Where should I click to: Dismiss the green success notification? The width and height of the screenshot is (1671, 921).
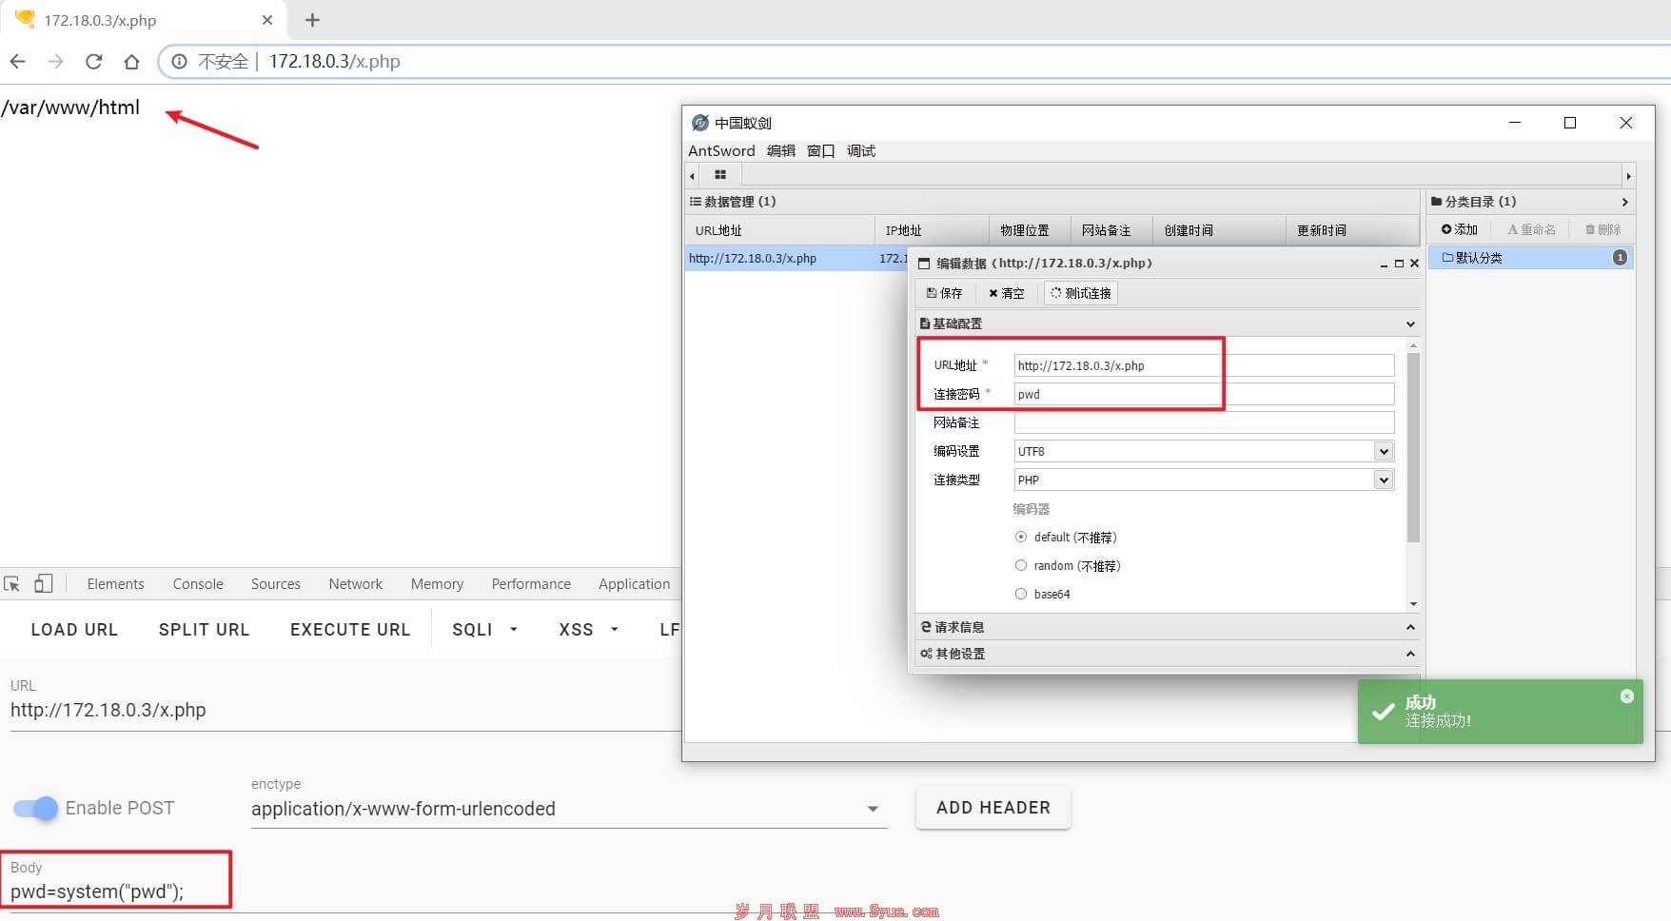click(x=1626, y=696)
